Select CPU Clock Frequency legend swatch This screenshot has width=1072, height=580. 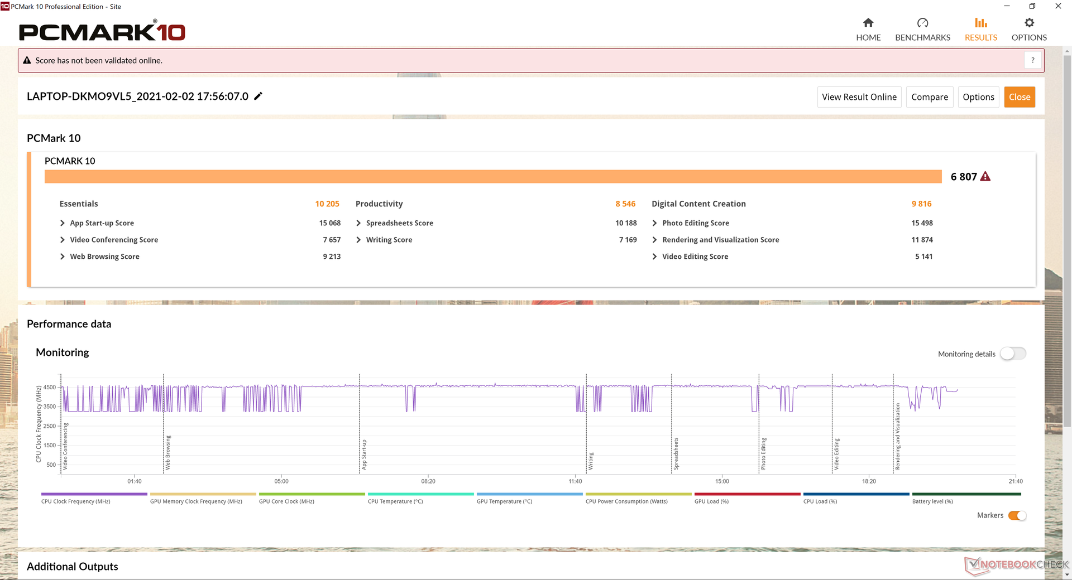pos(94,494)
